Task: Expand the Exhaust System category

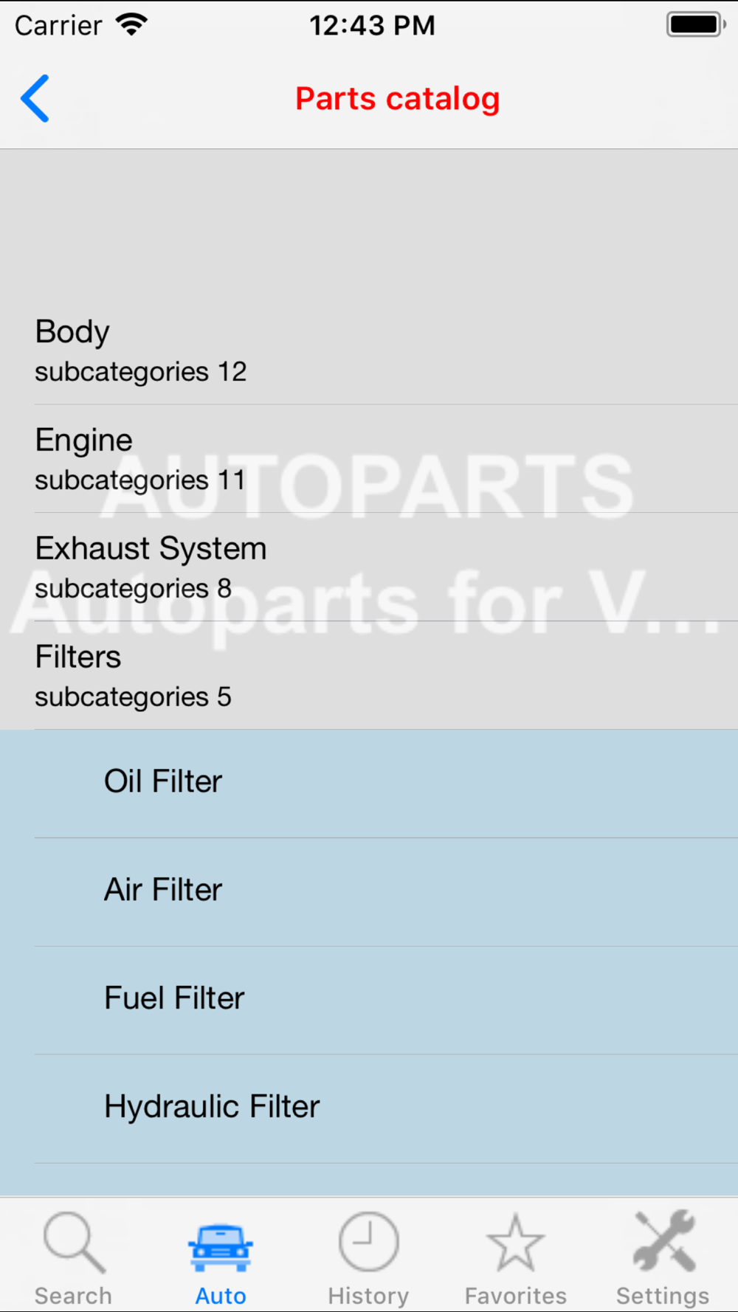Action: (369, 567)
